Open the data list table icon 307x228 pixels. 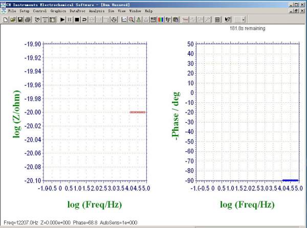217,19
